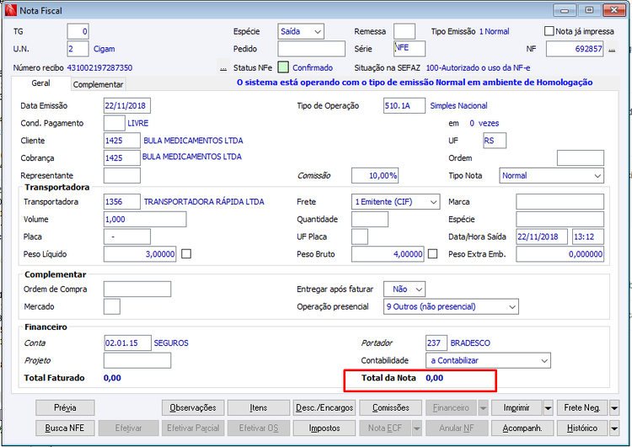
Task: Expand the Frete Neg. dropdown arrow
Action: (x=614, y=408)
